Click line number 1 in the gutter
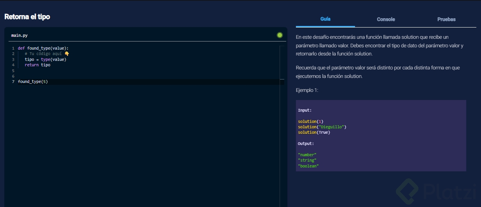 point(13,48)
